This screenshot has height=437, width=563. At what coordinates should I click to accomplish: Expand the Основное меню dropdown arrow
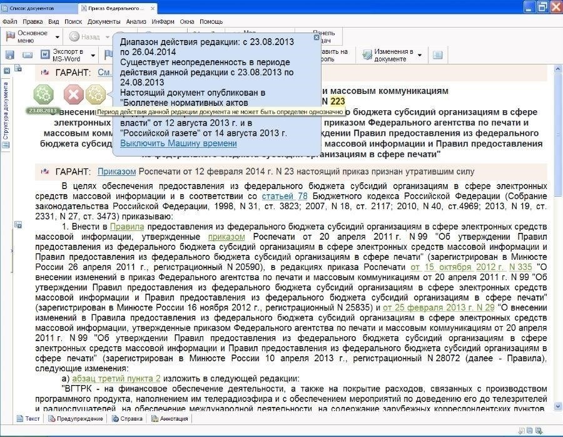(57, 37)
